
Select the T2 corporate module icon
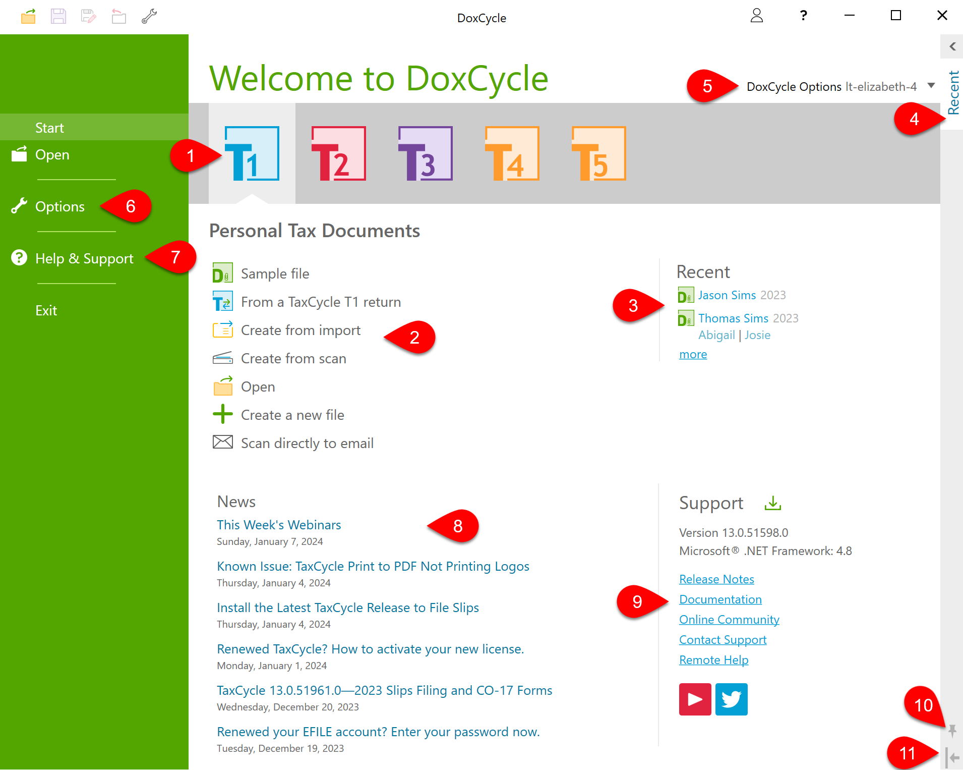pyautogui.click(x=338, y=153)
